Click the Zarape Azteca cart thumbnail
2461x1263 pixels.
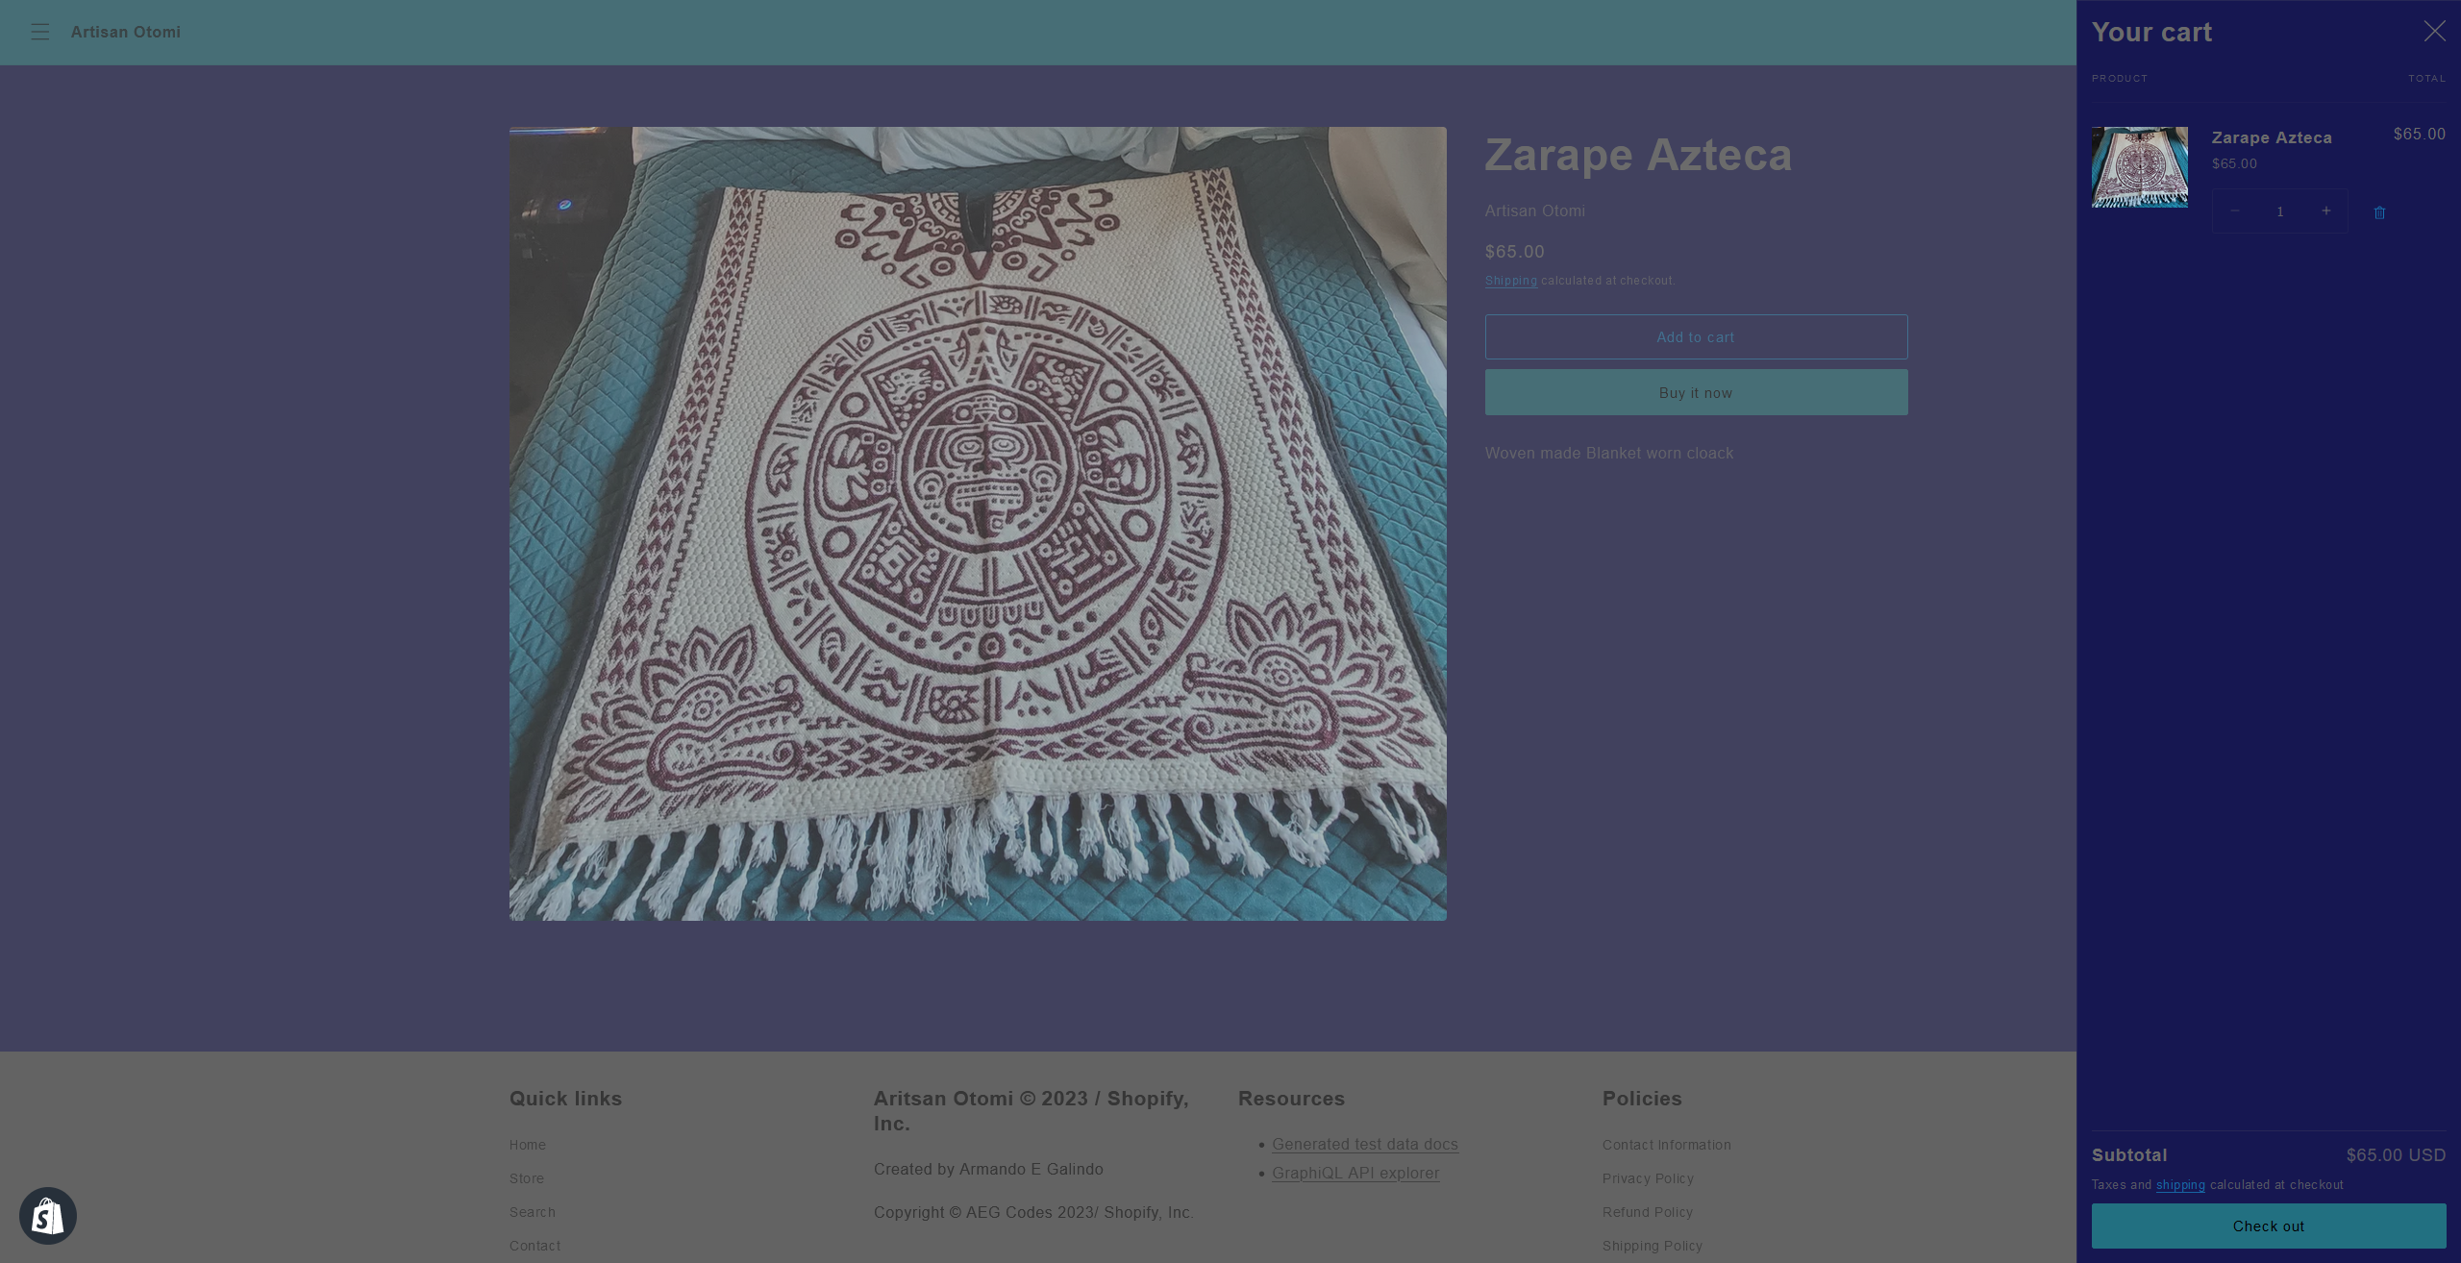click(2139, 167)
